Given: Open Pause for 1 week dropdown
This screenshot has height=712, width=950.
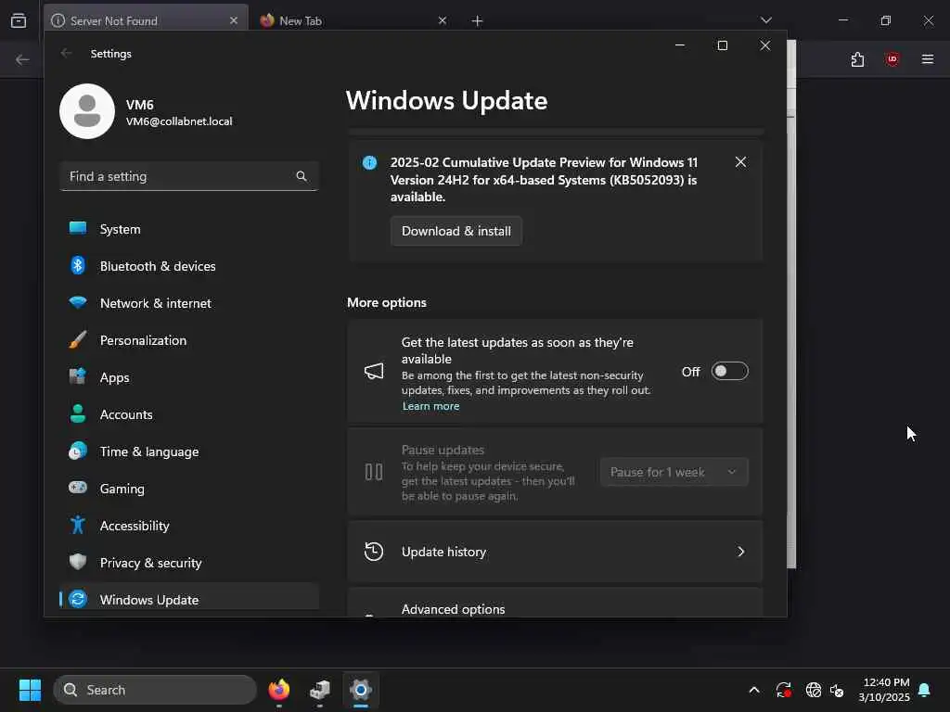Looking at the screenshot, I should [674, 472].
